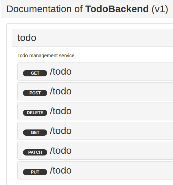Click the POST method badge

pos(35,93)
